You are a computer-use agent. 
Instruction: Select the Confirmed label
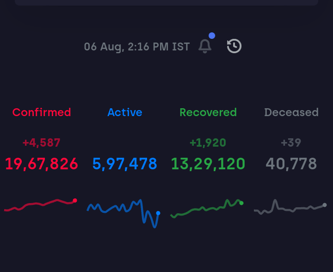click(x=42, y=112)
